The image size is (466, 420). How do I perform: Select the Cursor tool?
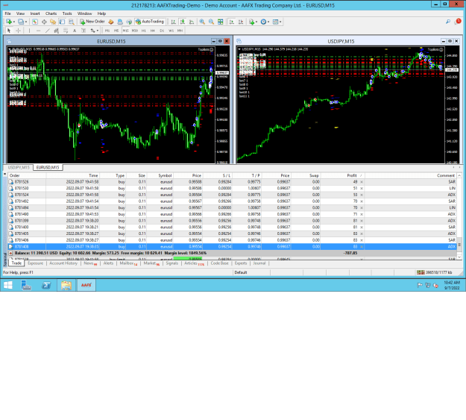[9, 31]
